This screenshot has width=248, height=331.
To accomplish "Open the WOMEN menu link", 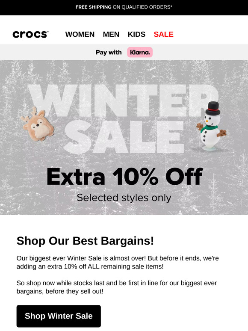I will 80,34.
